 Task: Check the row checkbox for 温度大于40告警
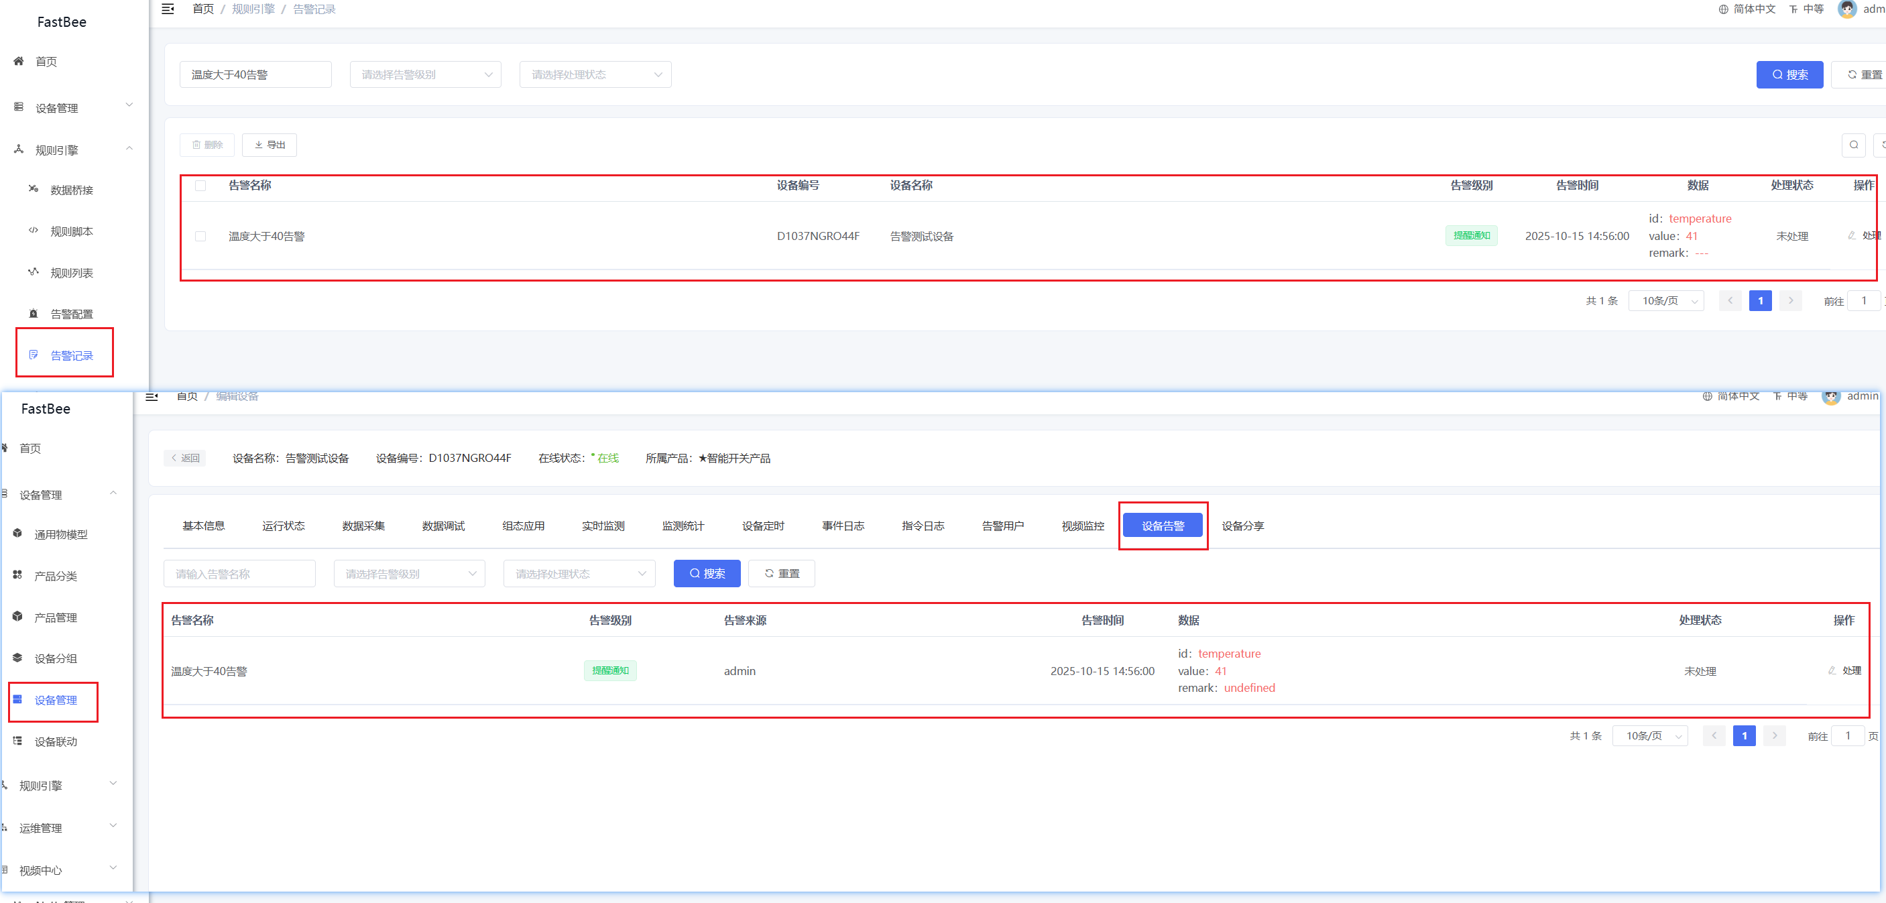click(200, 237)
